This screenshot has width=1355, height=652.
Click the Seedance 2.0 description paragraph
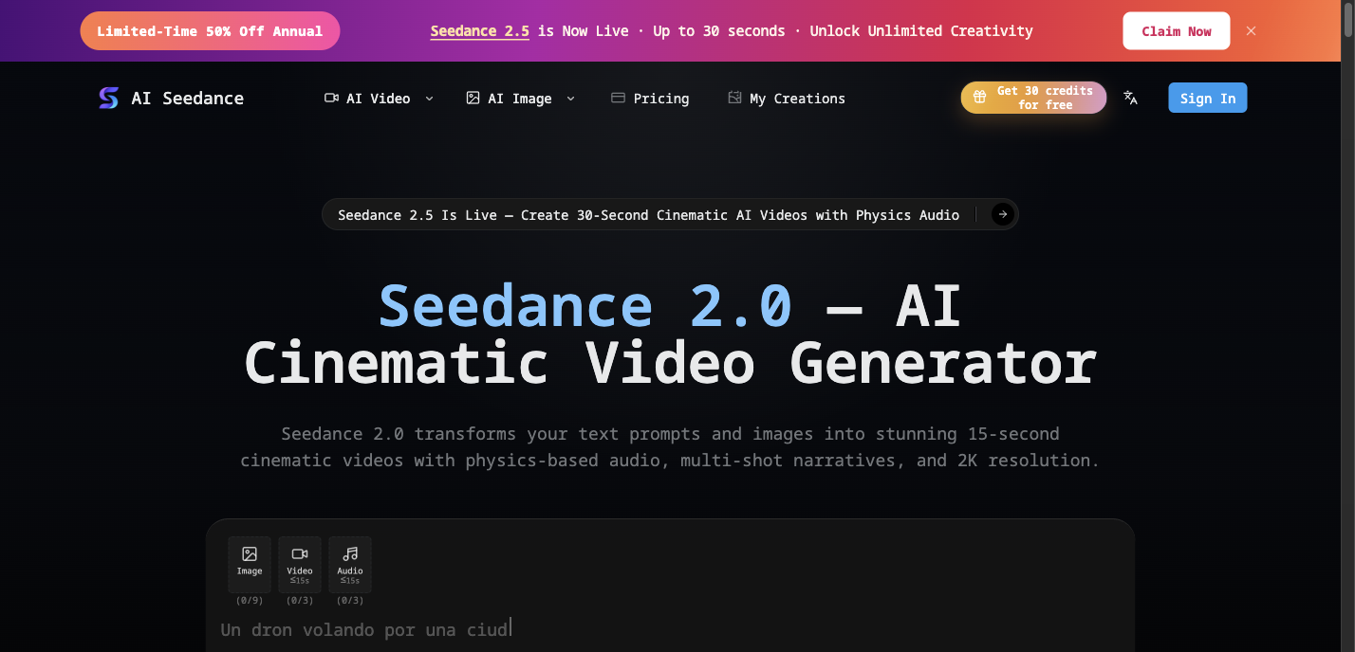coord(670,447)
